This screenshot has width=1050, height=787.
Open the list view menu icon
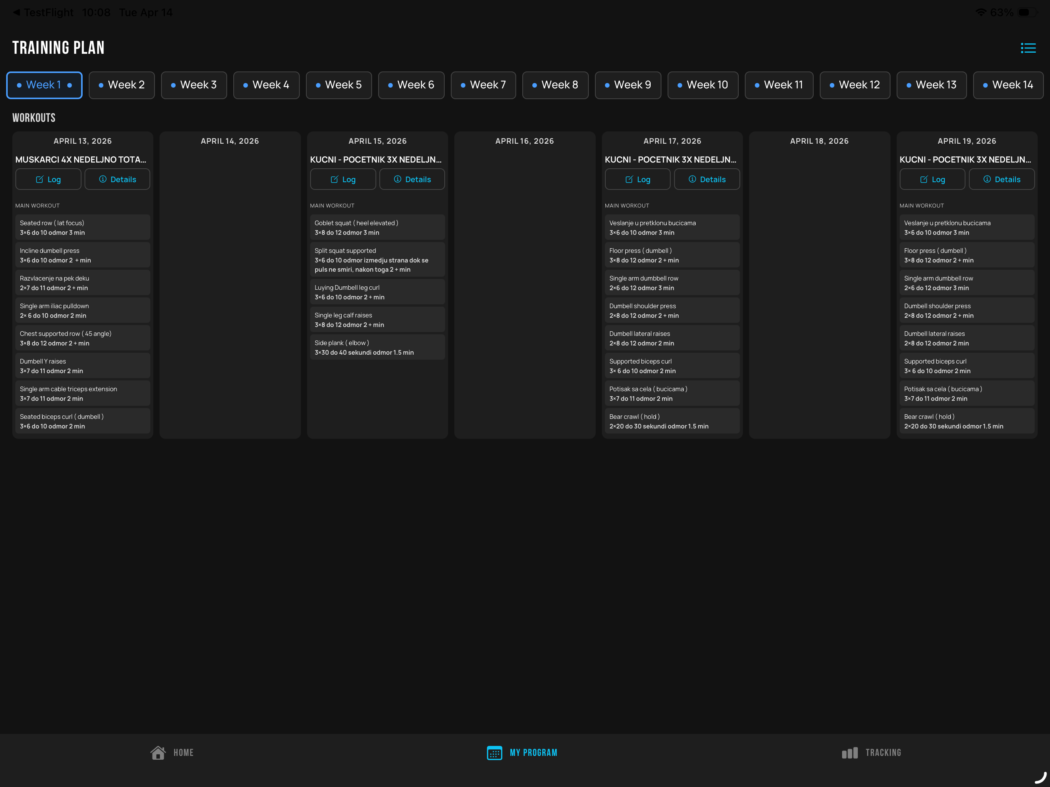[1028, 48]
